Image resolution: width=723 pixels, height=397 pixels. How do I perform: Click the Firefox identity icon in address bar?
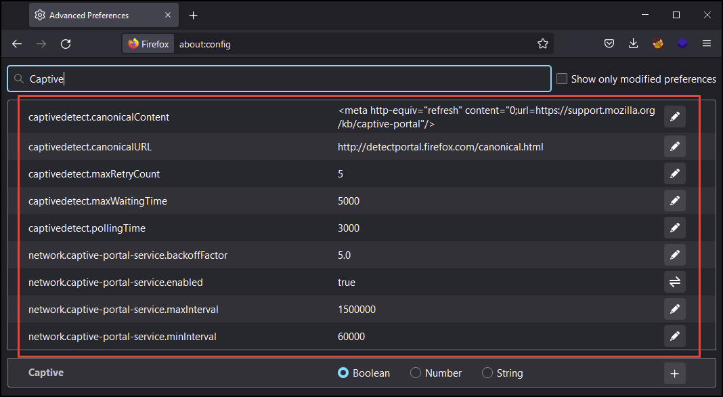tap(148, 44)
